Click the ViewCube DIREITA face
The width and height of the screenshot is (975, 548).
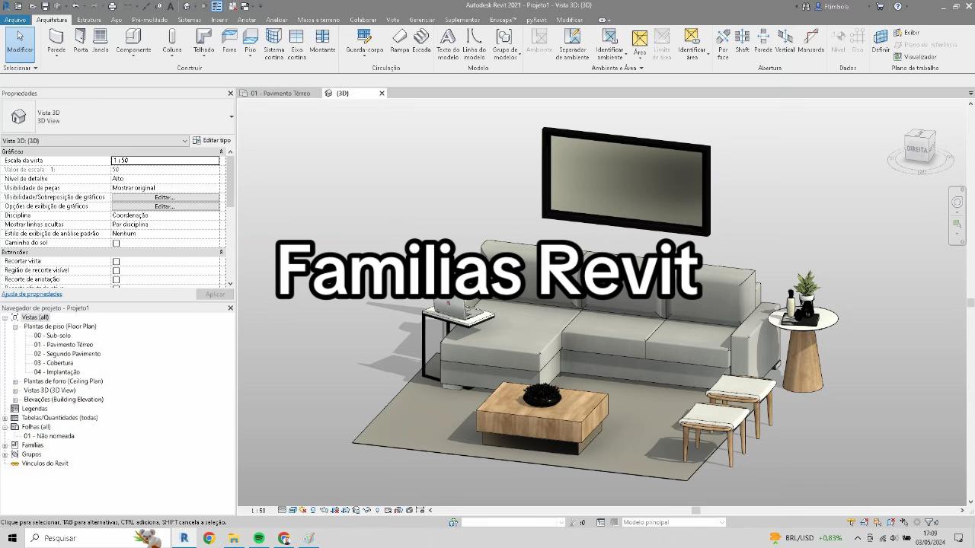918,149
